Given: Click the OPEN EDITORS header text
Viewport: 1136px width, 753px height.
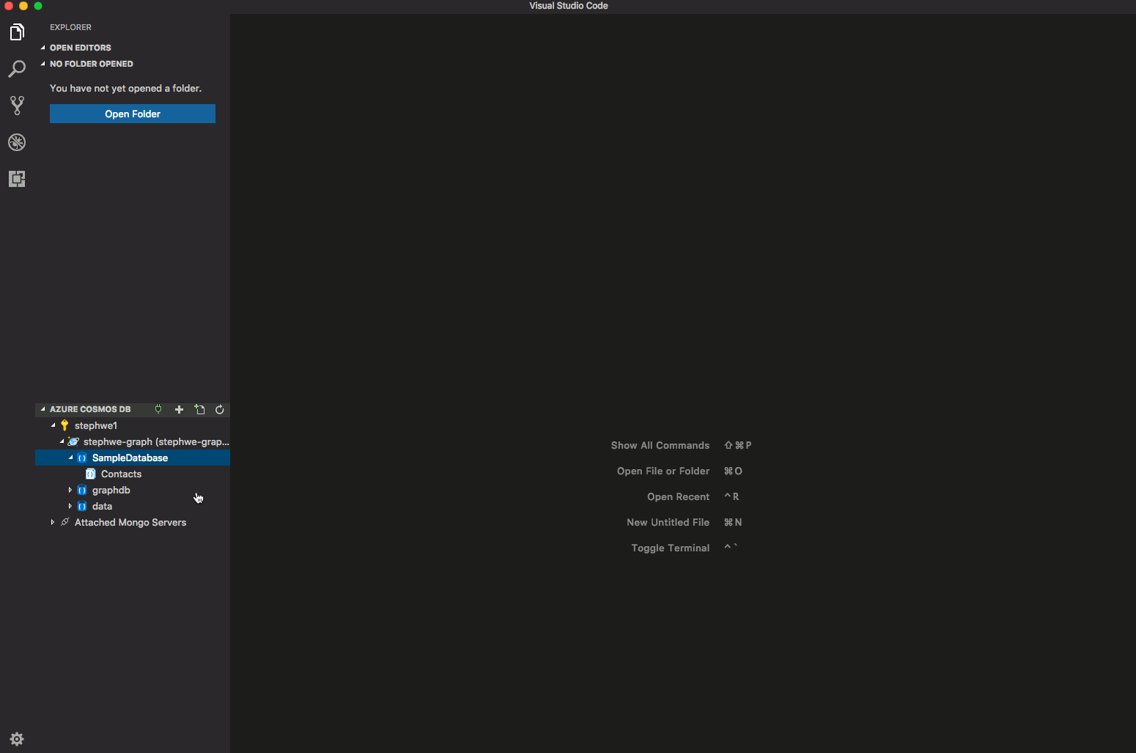Looking at the screenshot, I should tap(81, 48).
